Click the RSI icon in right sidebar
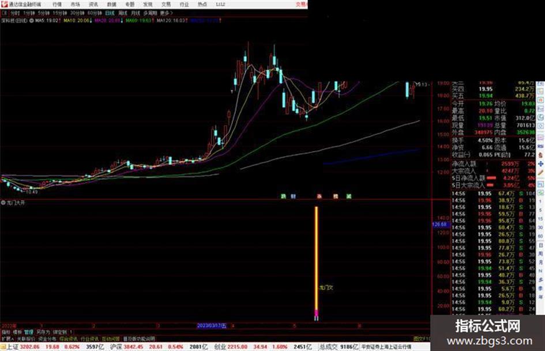 point(540,146)
